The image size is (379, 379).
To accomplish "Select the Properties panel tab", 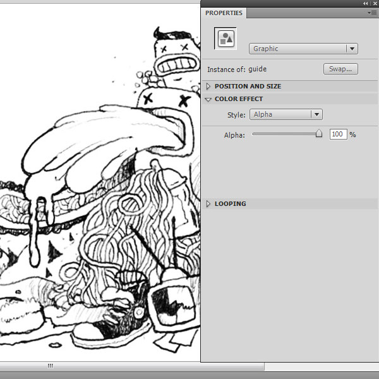I will (x=224, y=13).
